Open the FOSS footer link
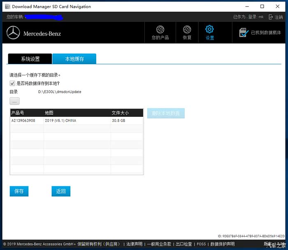The image size is (288, 250). coord(201,244)
